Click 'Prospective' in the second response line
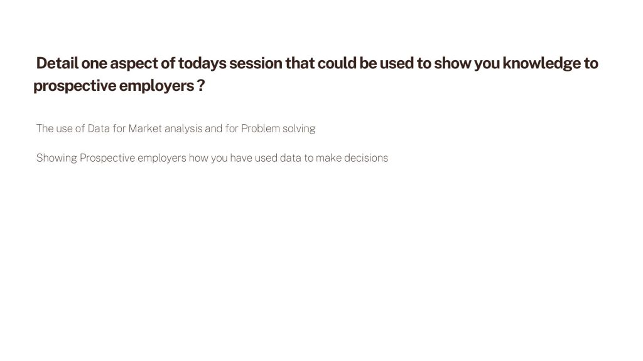 click(x=107, y=159)
